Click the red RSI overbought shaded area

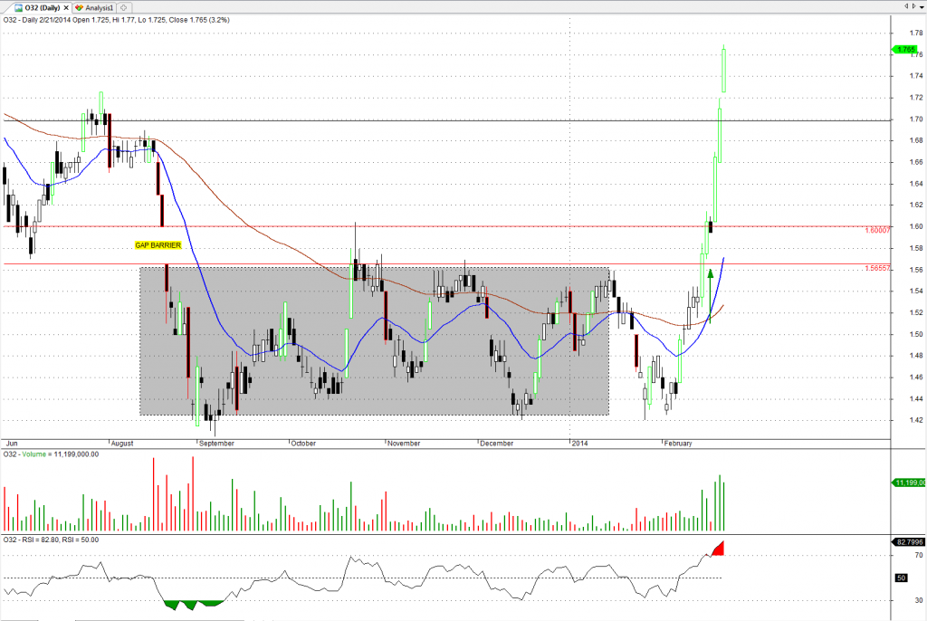click(x=719, y=549)
